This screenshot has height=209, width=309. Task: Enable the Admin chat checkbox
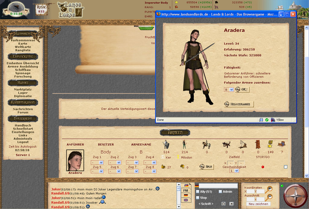(220, 192)
